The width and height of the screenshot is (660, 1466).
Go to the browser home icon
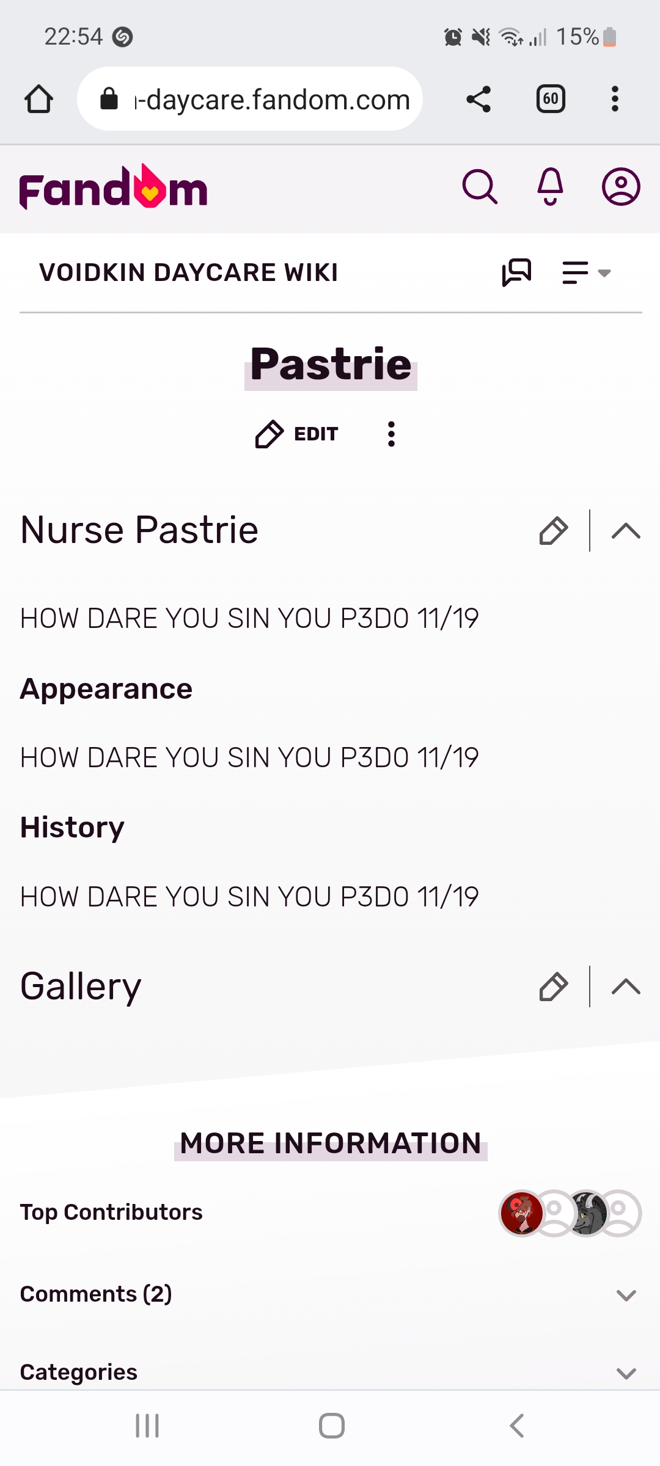[x=38, y=99]
